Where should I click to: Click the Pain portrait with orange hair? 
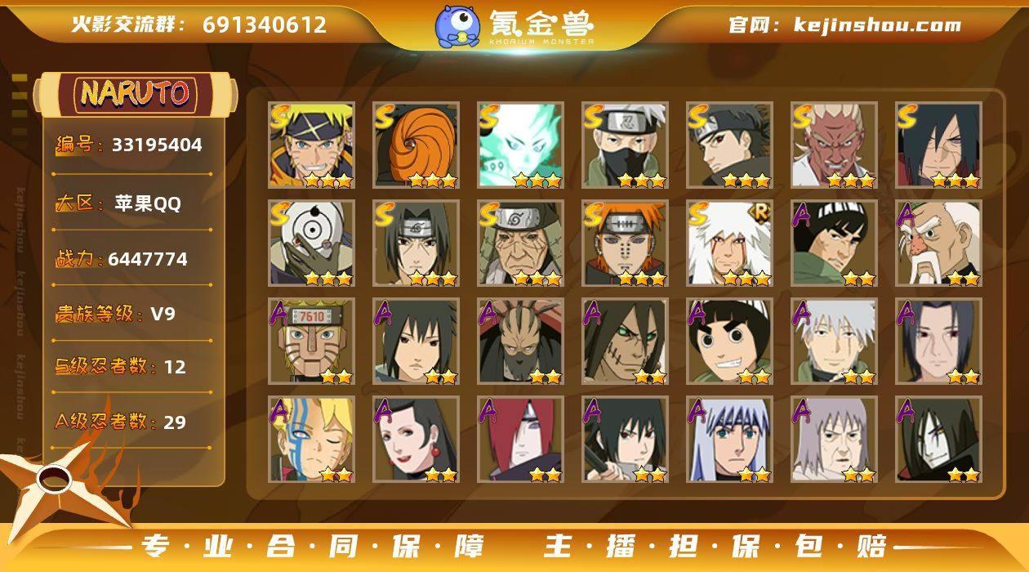click(625, 244)
